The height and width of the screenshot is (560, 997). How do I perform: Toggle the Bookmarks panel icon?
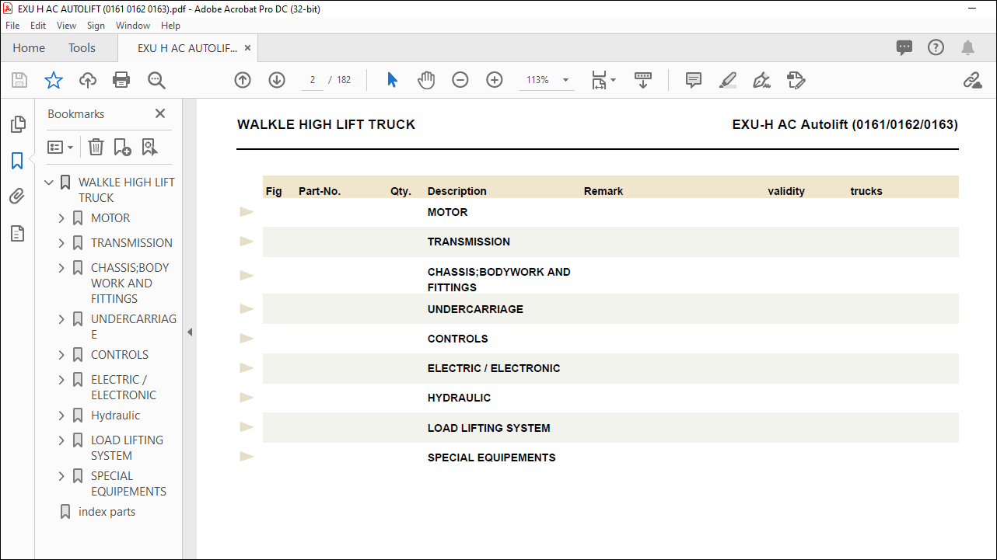(17, 161)
